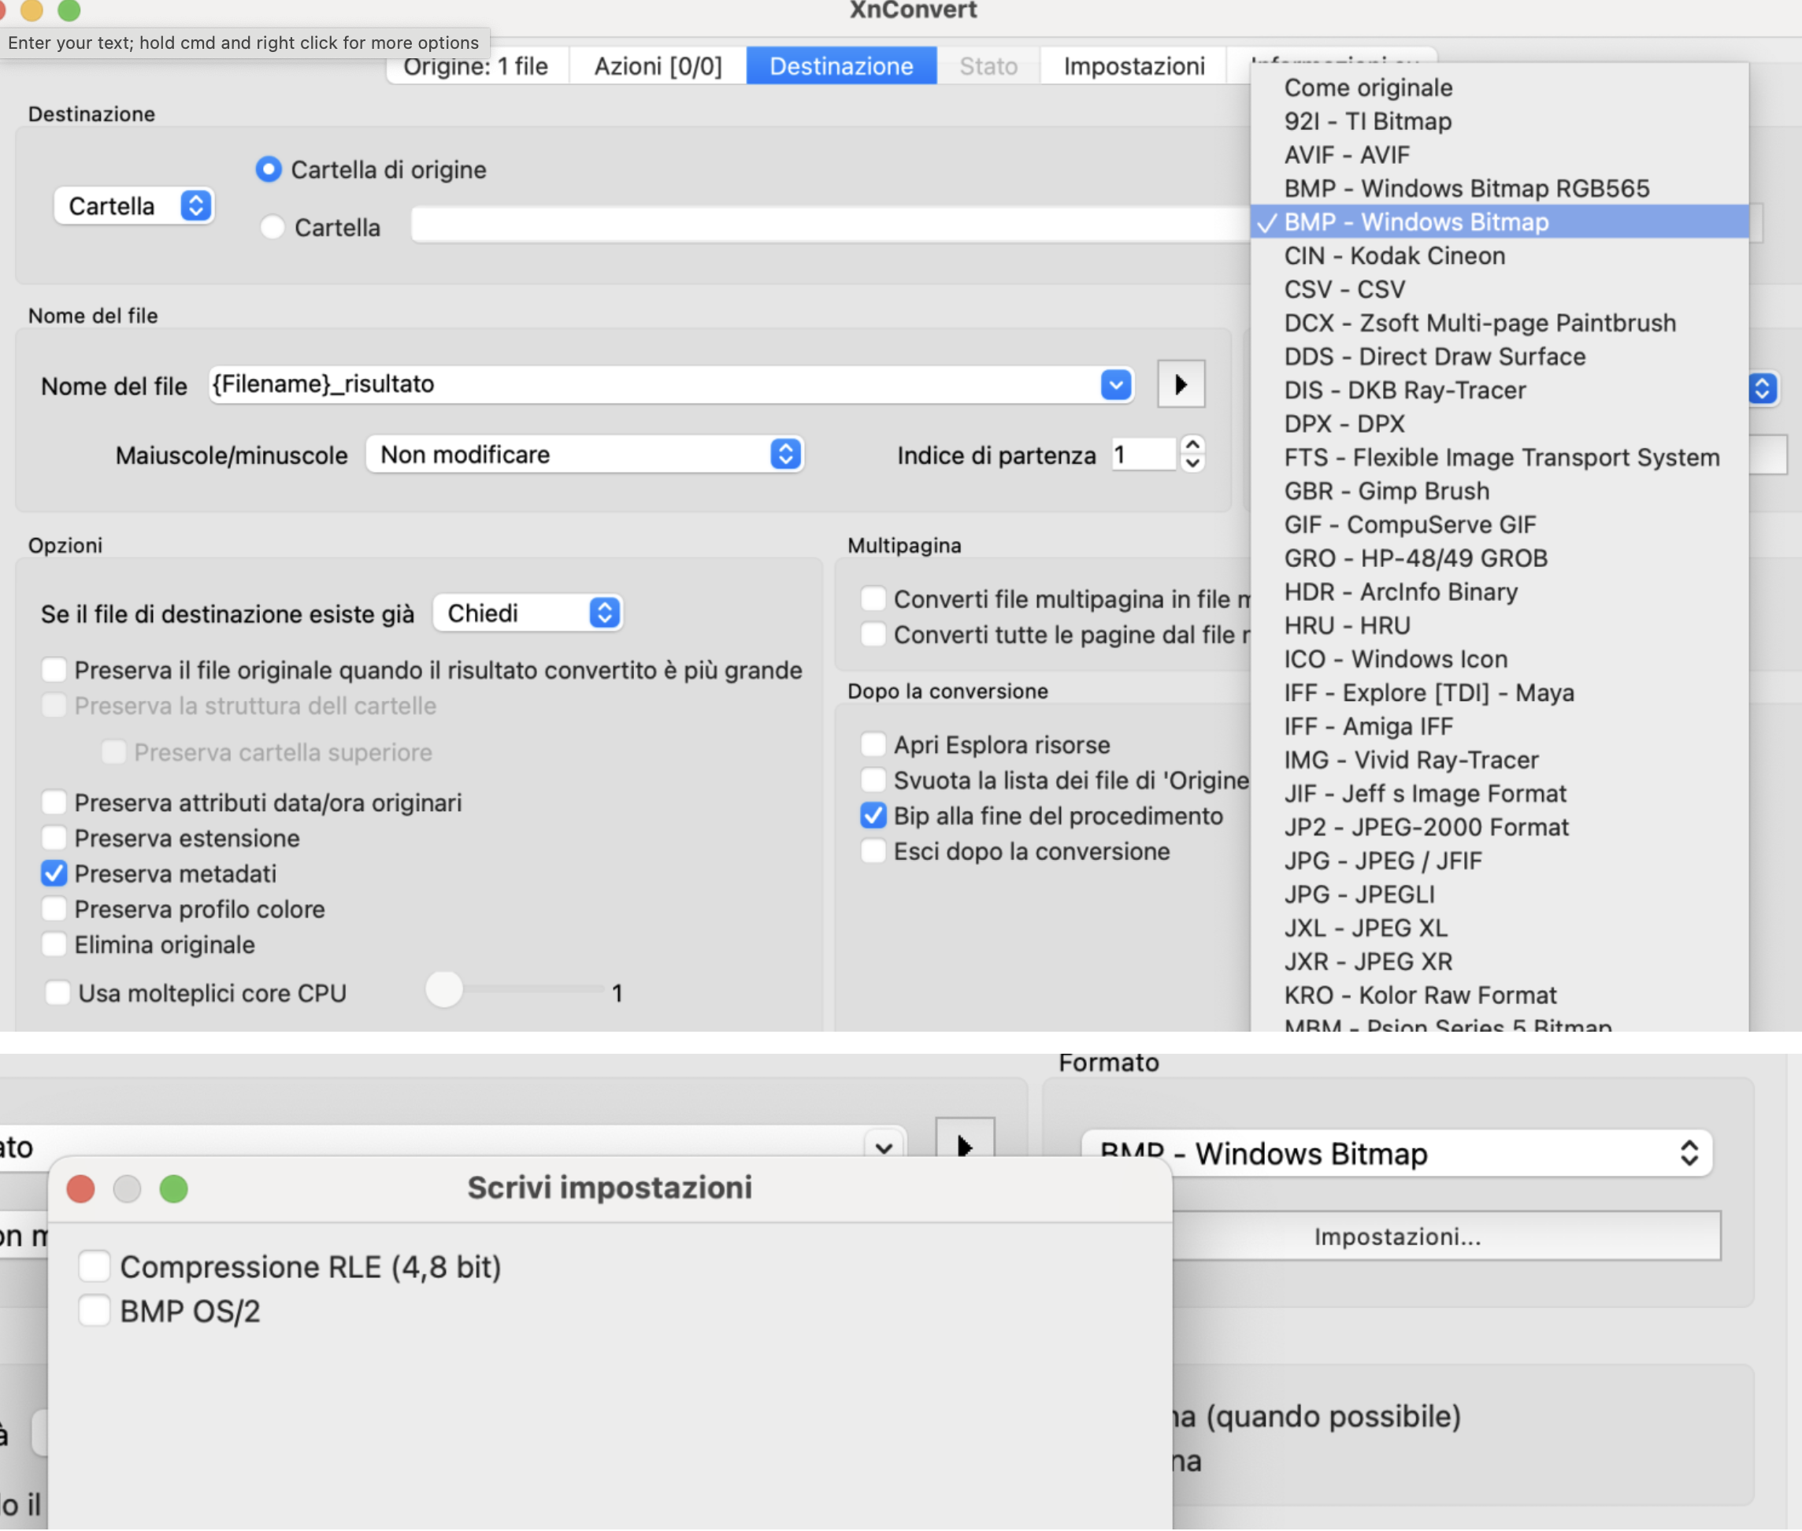Select ICO - Windows Icon format
Screen dimensions: 1802x1531
click(1499, 658)
